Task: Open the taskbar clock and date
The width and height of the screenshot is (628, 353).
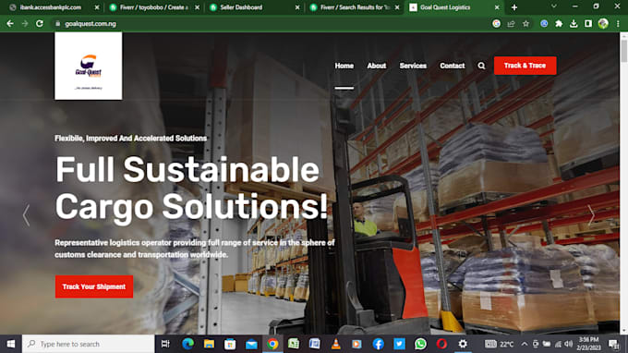Action: coord(588,344)
